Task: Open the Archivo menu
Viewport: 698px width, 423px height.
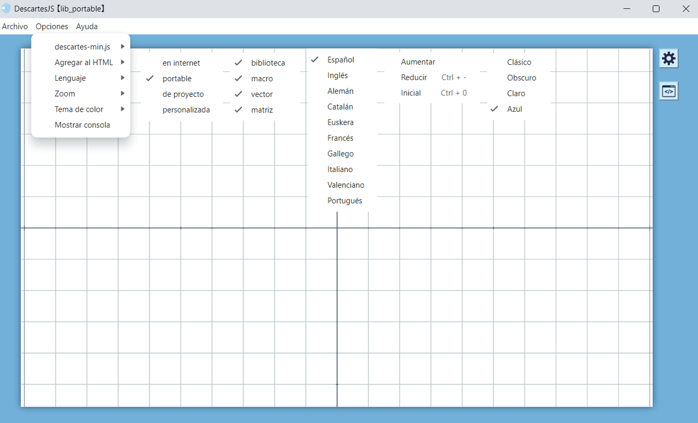Action: pyautogui.click(x=15, y=26)
